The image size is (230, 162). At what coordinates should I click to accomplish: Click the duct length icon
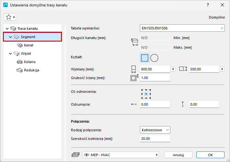[x=134, y=42]
